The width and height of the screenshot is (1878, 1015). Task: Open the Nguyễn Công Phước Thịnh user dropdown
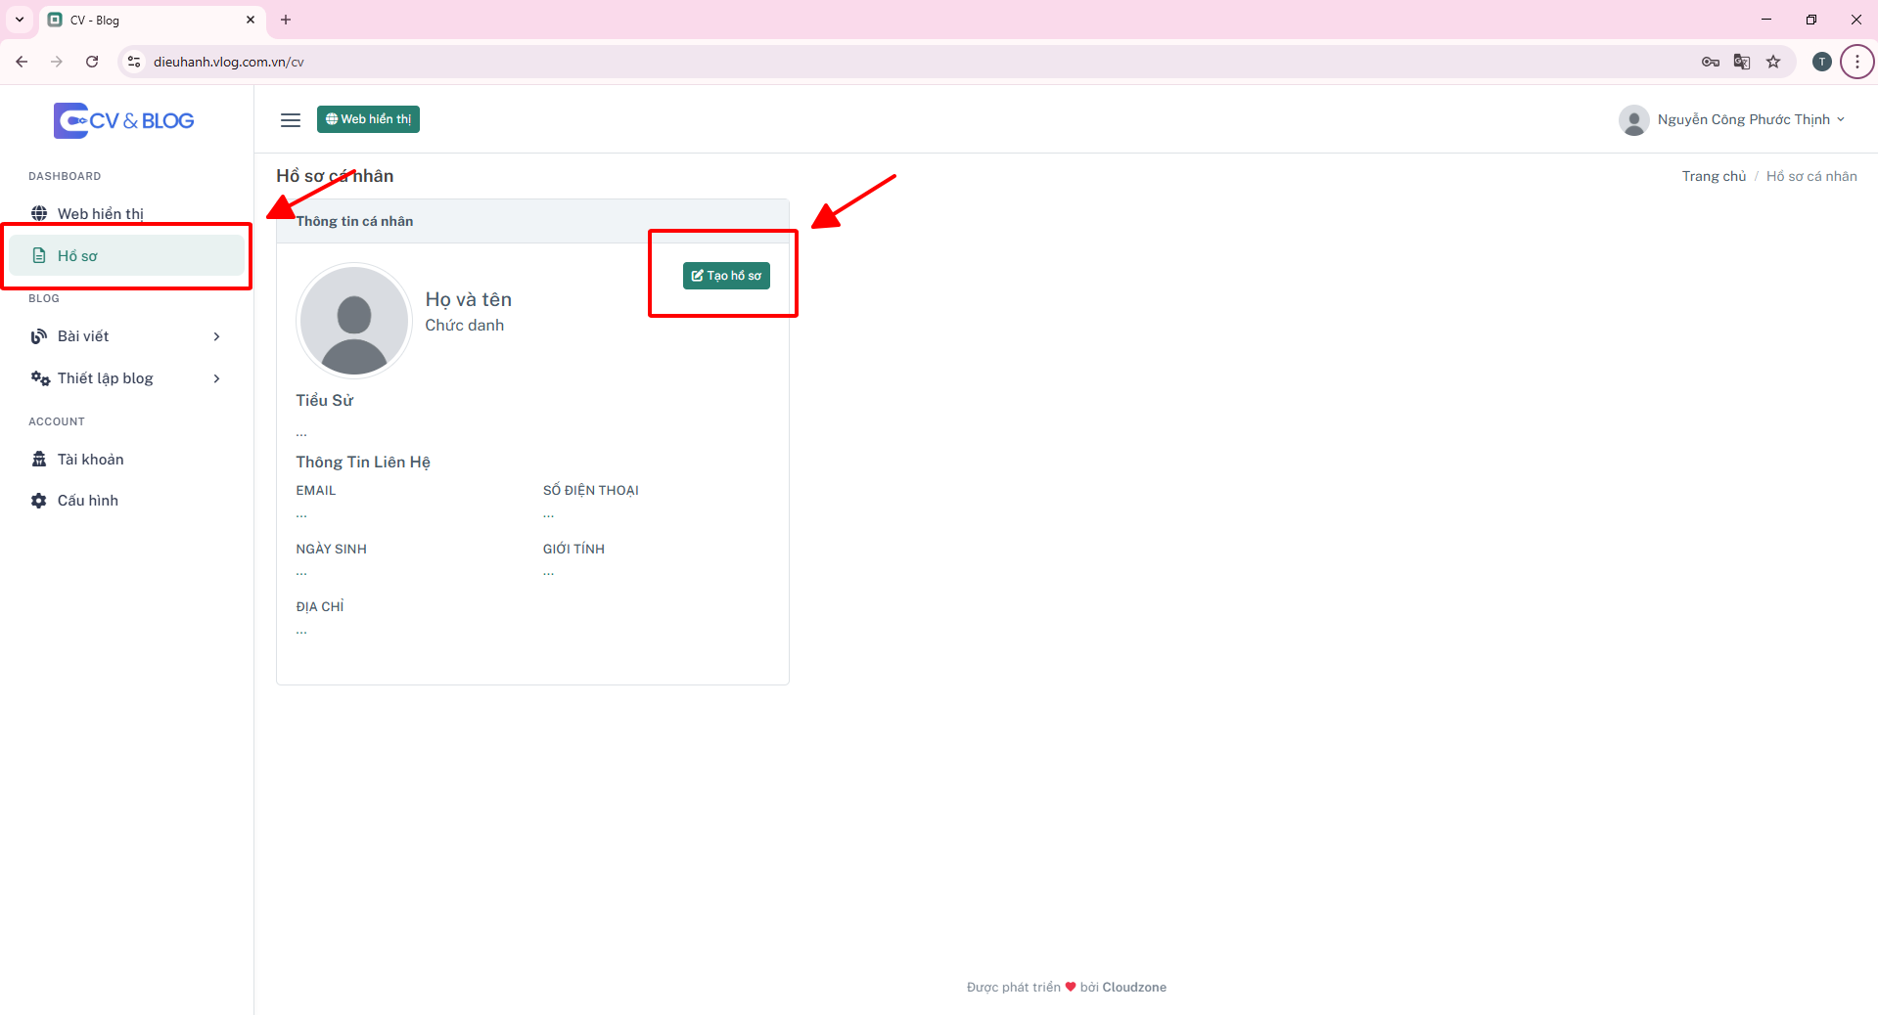pos(1732,120)
